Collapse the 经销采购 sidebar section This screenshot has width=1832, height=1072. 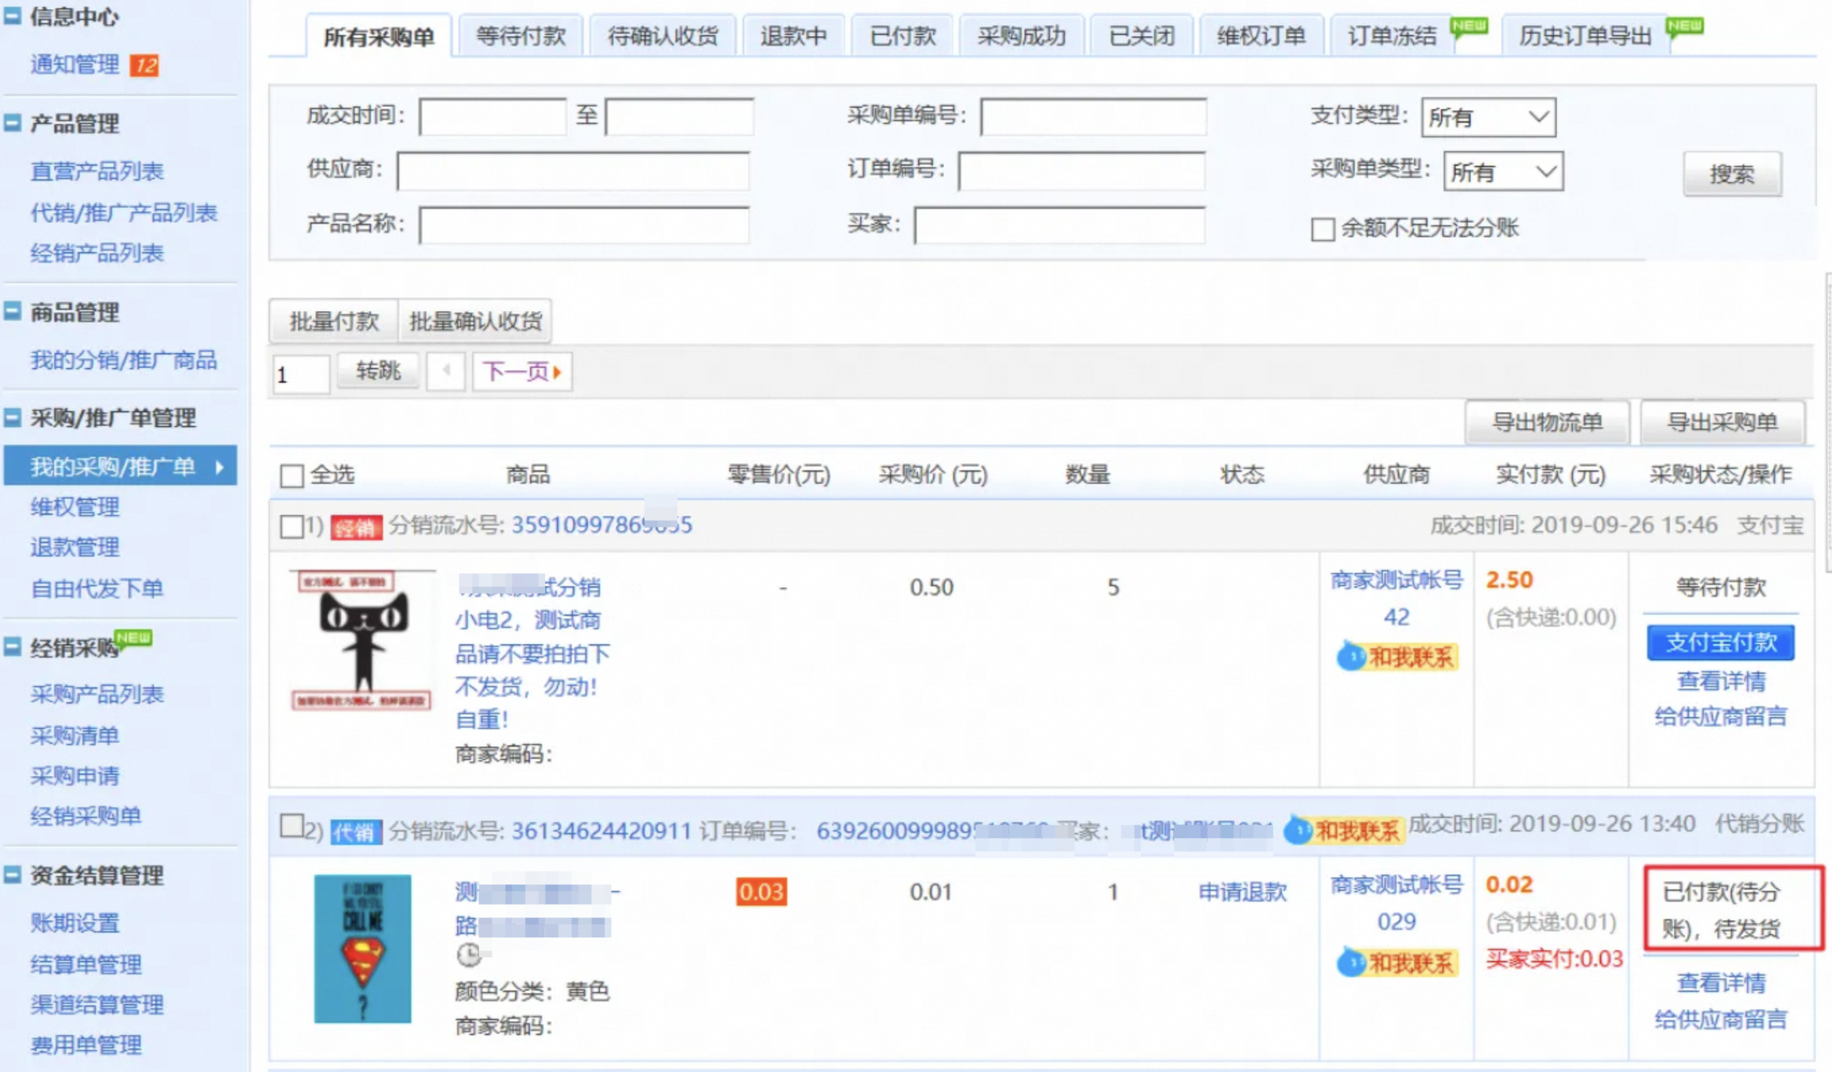click(x=12, y=647)
